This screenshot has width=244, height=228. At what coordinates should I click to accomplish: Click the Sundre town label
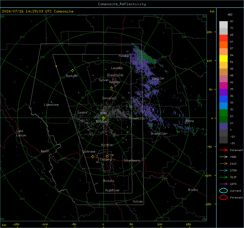pos(82,112)
